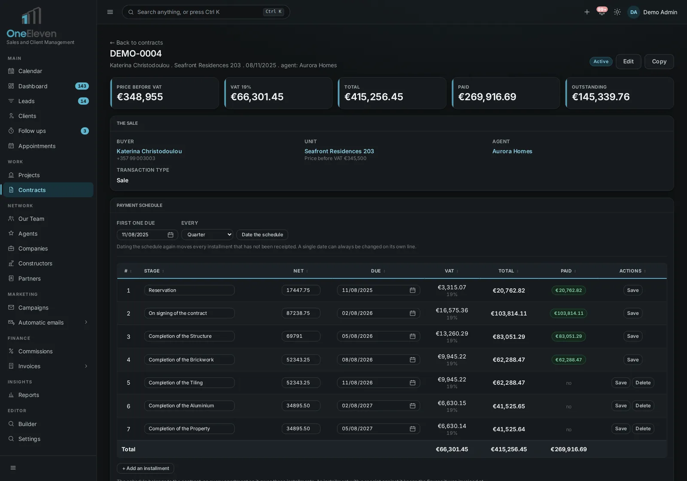
Task: Open the Seafront Residences 203 unit link
Action: tap(339, 151)
